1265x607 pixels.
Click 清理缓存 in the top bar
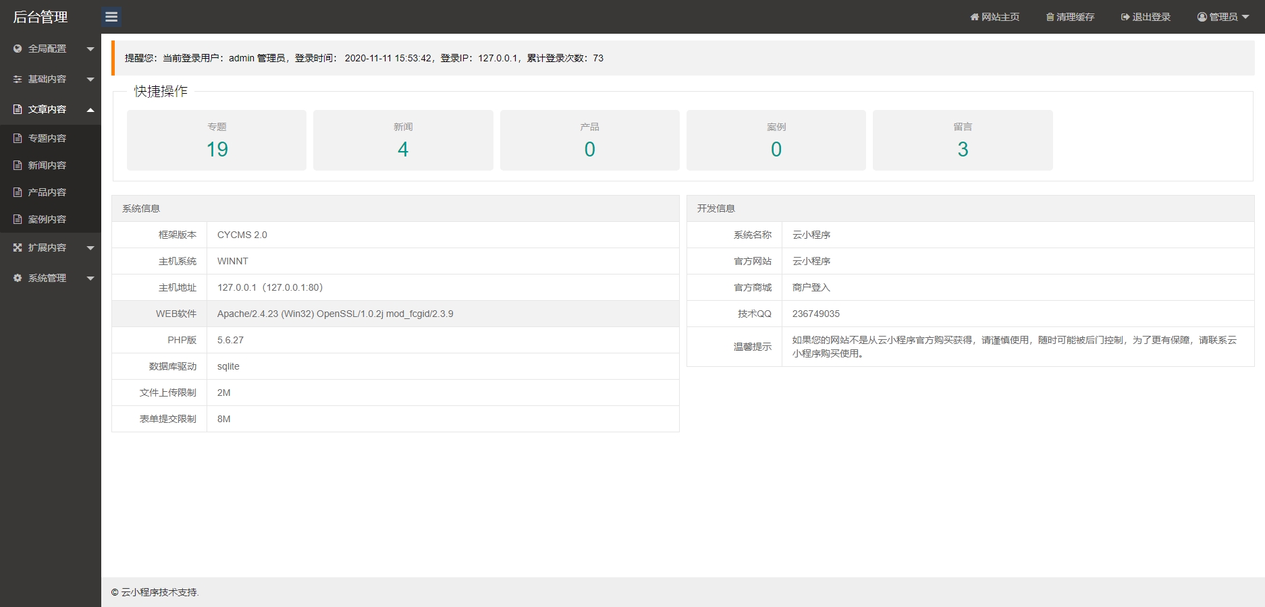pos(1071,17)
